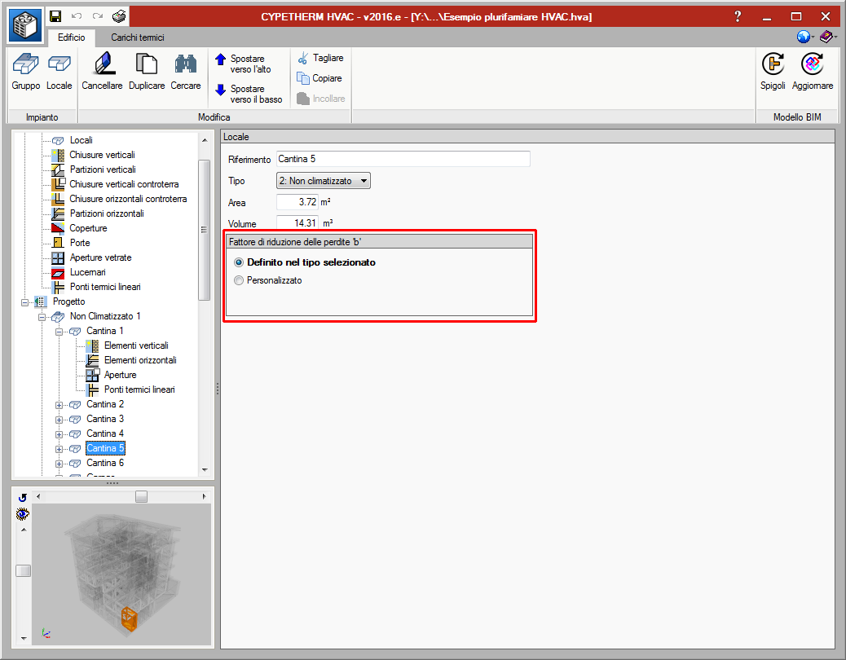Expand the Cantina 5 node
The width and height of the screenshot is (846, 660).
pyautogui.click(x=59, y=449)
